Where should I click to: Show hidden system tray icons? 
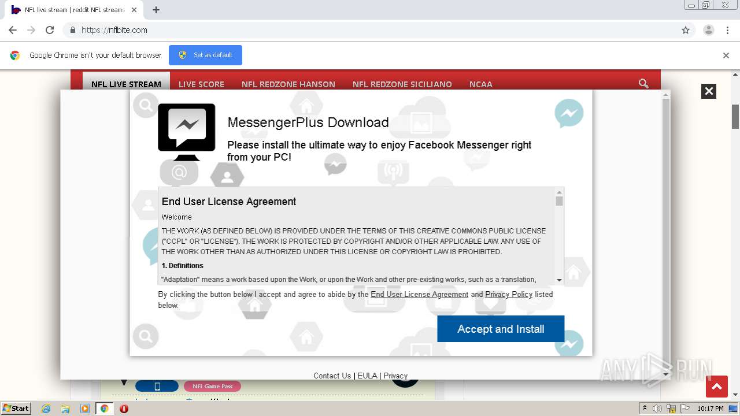pyautogui.click(x=645, y=408)
